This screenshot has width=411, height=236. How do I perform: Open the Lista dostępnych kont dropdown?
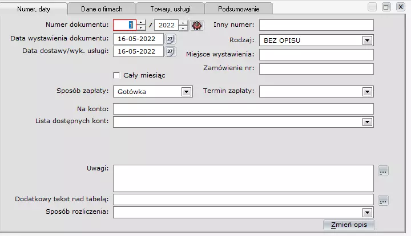point(367,122)
